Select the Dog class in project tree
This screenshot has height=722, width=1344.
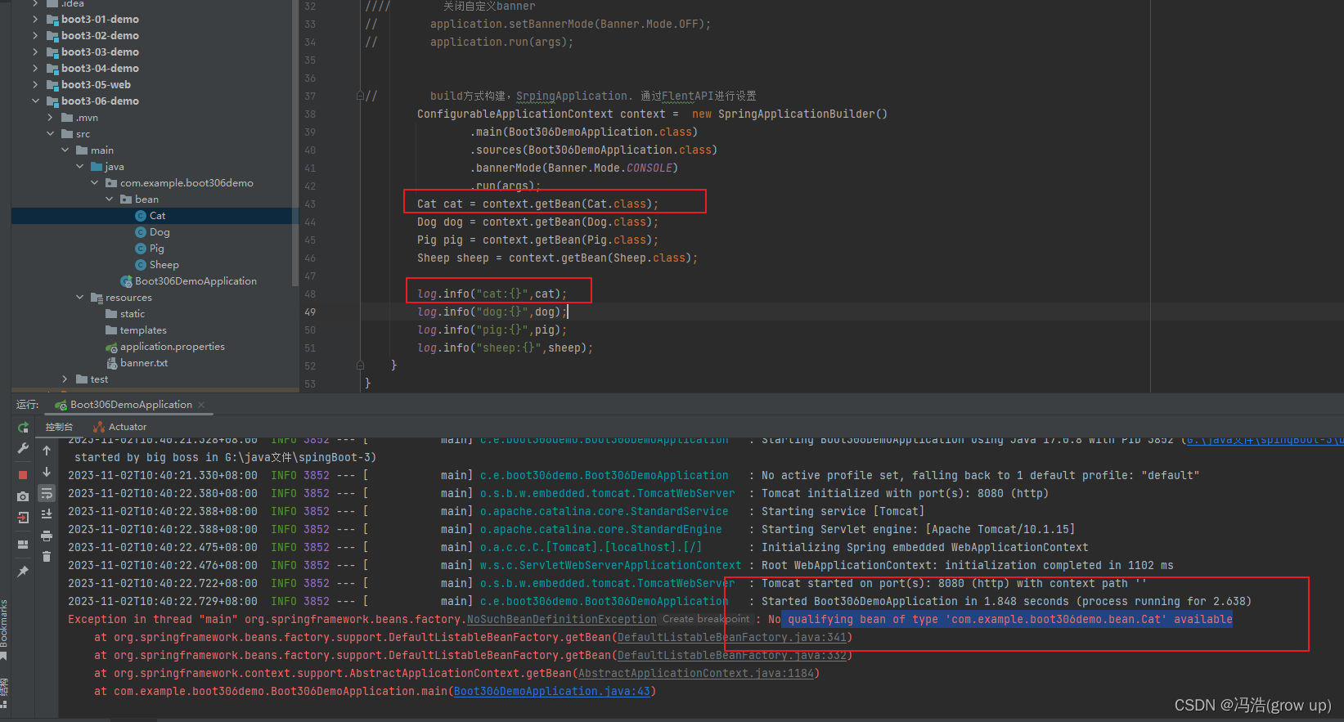tap(160, 232)
